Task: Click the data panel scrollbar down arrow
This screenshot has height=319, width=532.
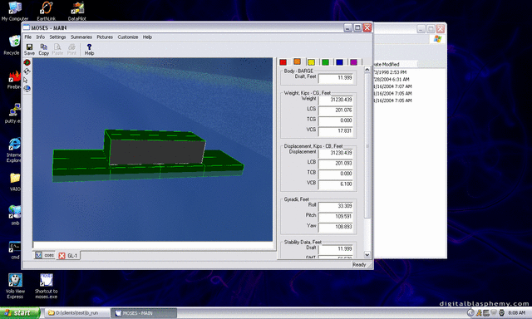Action: coord(367,254)
